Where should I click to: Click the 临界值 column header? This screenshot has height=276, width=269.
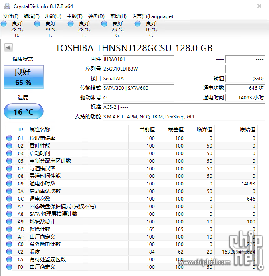tap(200, 129)
